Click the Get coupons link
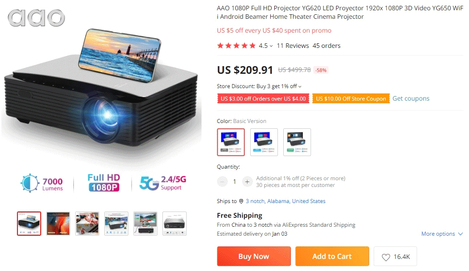Screen dimensions: 469x271 click(411, 98)
